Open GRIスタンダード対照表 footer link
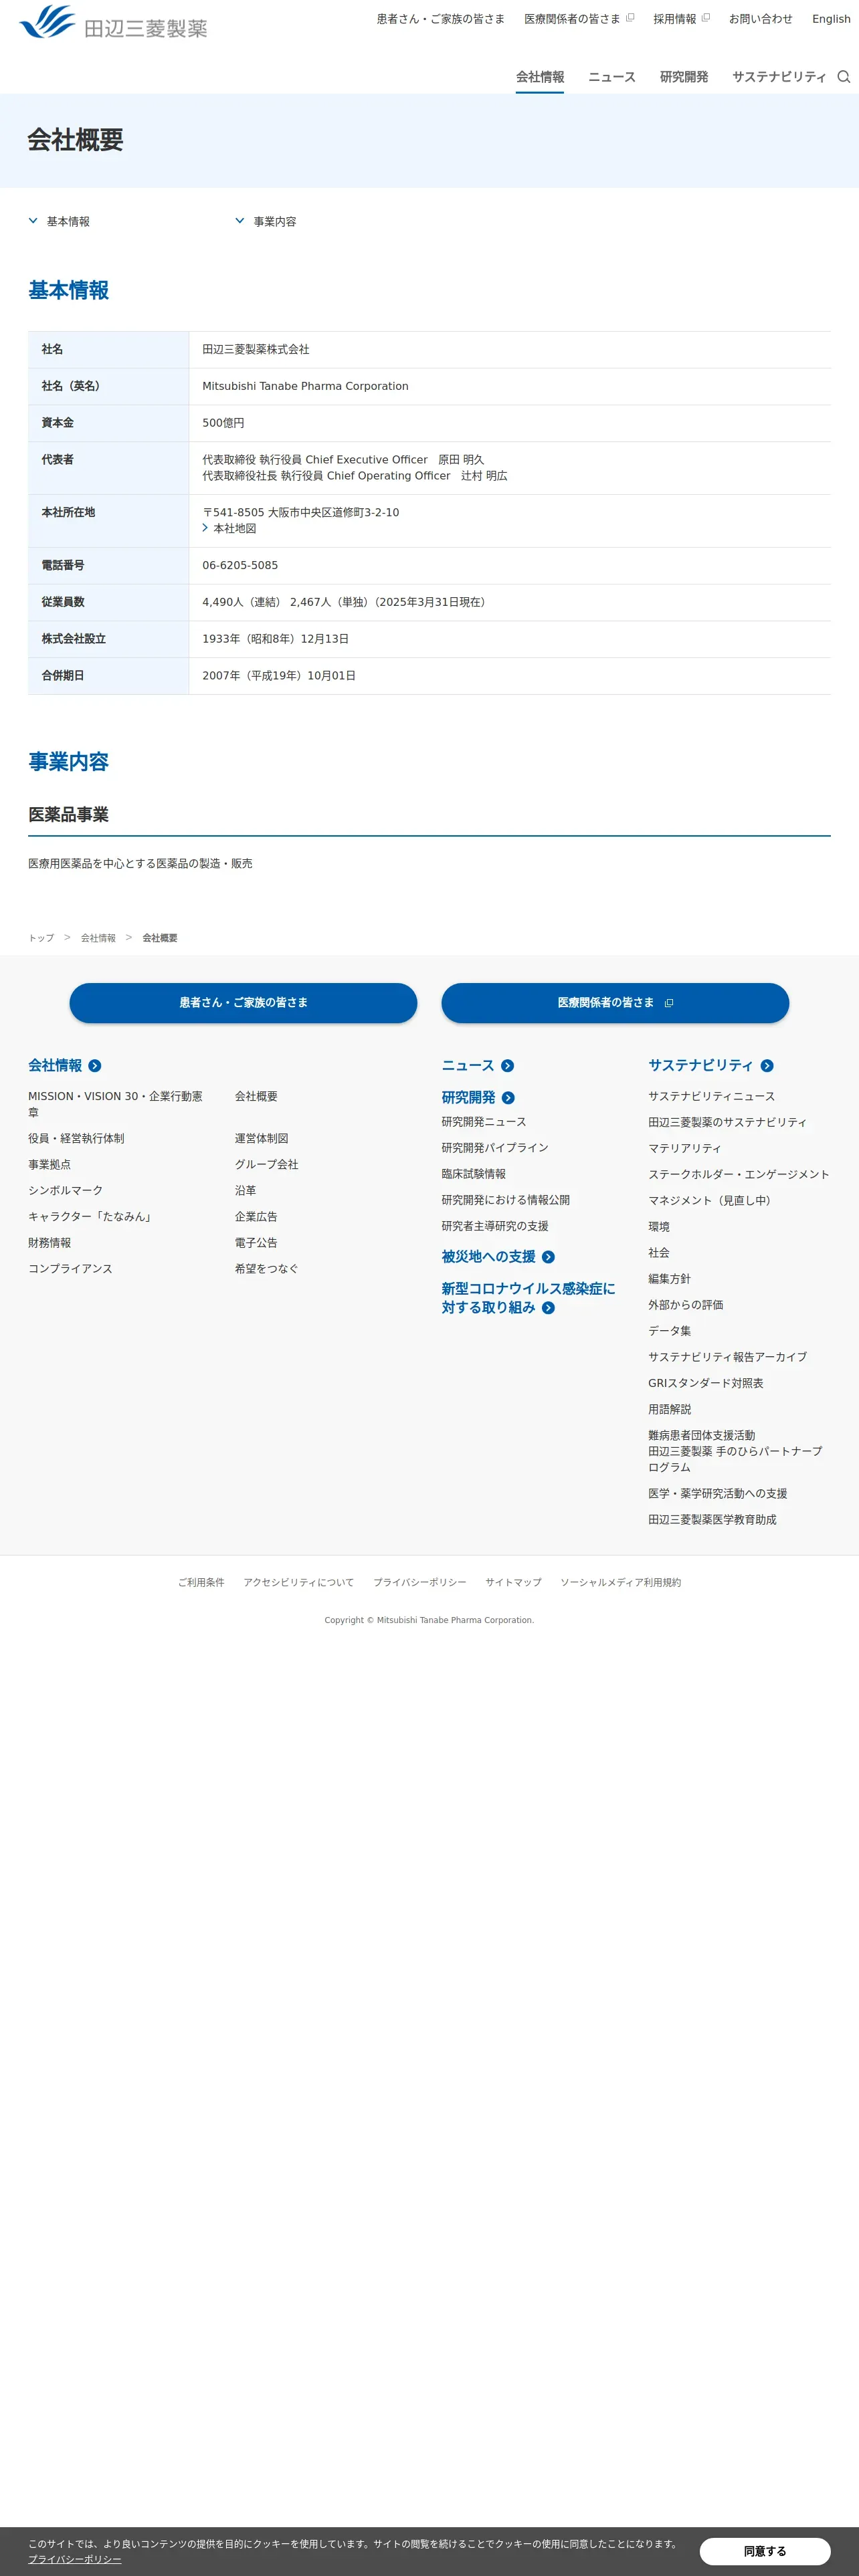 [706, 1383]
